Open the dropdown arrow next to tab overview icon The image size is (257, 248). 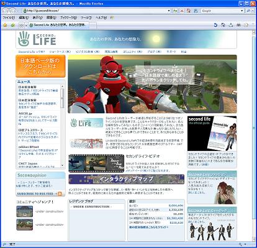coord(26,25)
